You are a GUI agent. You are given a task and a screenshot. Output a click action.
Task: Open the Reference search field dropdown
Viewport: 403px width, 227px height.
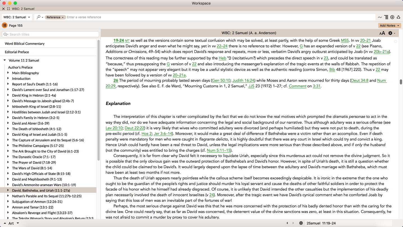55,17
